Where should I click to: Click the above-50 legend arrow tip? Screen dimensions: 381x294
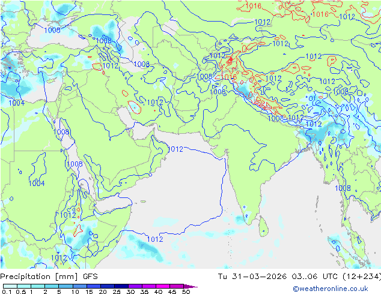(190, 286)
